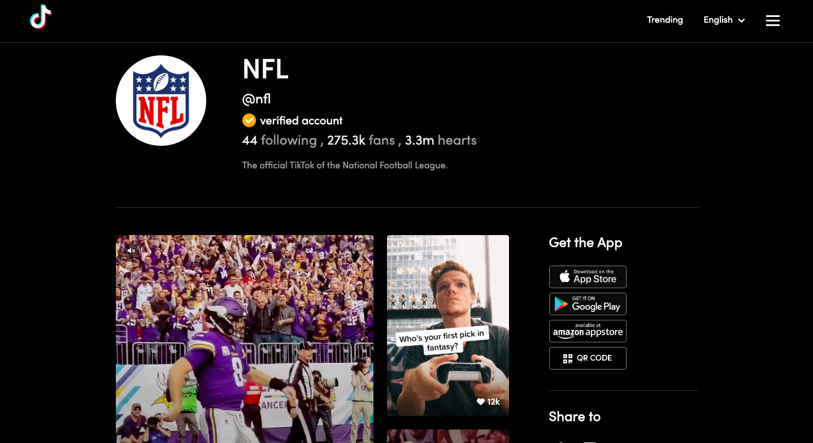The image size is (813, 443).
Task: Get the app on Google Play
Action: 588,304
